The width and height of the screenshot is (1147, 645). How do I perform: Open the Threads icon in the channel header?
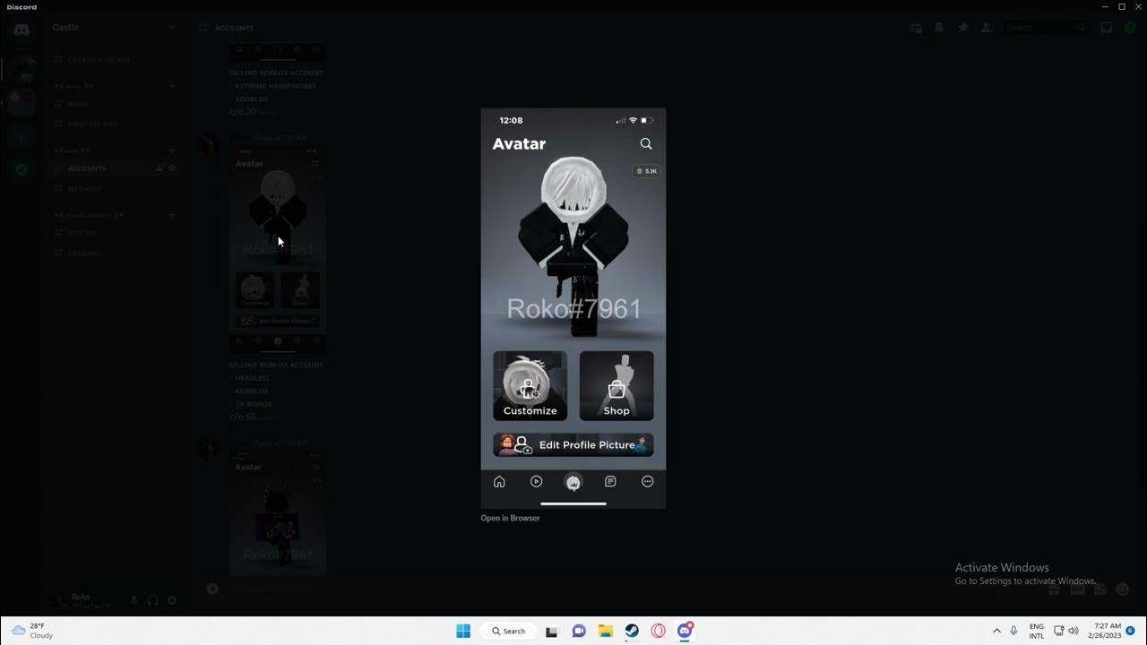pos(916,28)
